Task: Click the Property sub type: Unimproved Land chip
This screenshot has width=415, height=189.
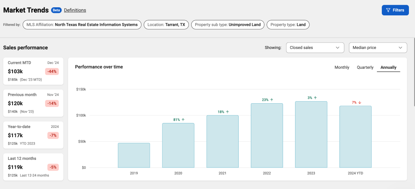Action: 228,25
